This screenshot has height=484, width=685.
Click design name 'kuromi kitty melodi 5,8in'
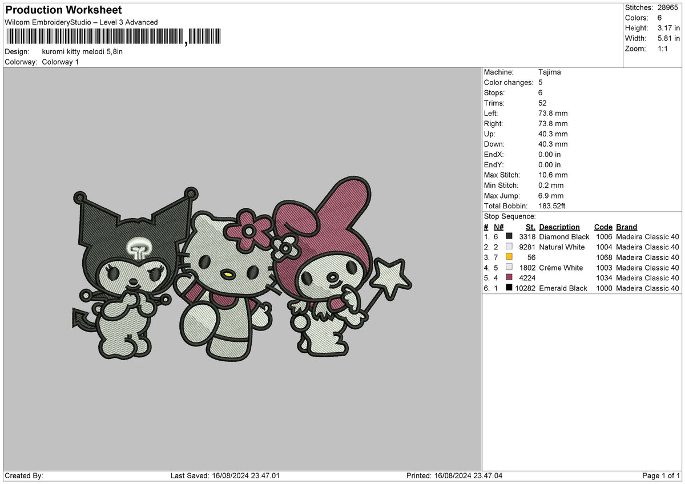pyautogui.click(x=82, y=51)
